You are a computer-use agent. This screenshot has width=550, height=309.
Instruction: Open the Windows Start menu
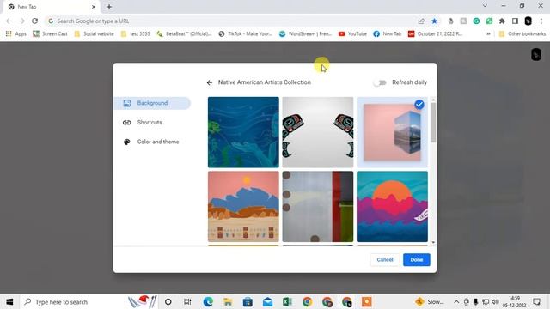point(9,301)
